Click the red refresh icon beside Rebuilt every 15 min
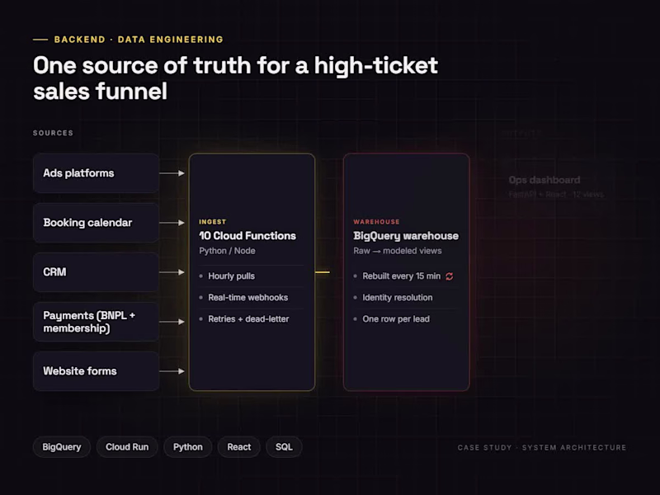The height and width of the screenshot is (495, 660). pos(450,276)
